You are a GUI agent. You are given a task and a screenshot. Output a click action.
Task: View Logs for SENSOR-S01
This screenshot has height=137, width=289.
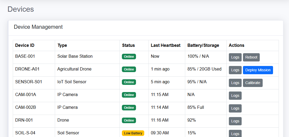(x=235, y=83)
